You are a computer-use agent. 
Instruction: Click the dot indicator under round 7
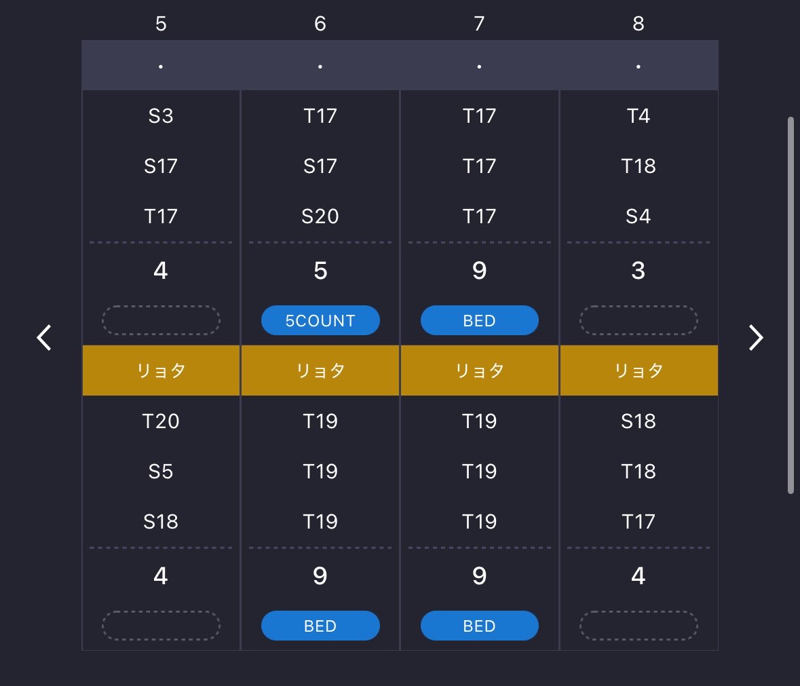[479, 66]
